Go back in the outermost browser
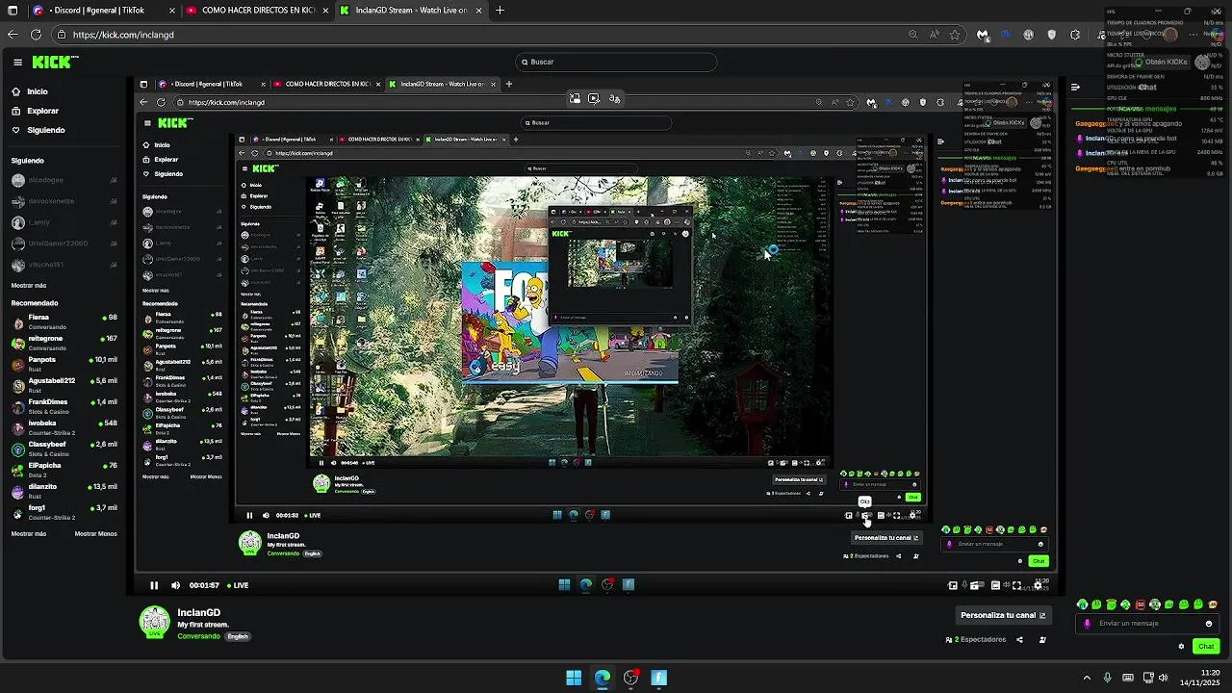The image size is (1232, 693). (13, 35)
